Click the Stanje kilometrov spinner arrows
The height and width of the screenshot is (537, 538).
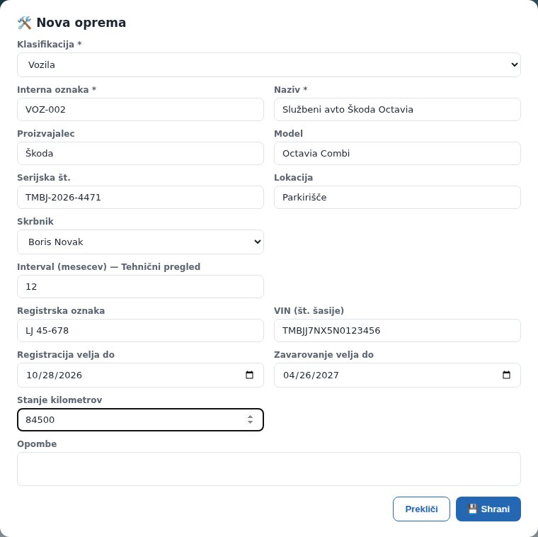click(250, 419)
